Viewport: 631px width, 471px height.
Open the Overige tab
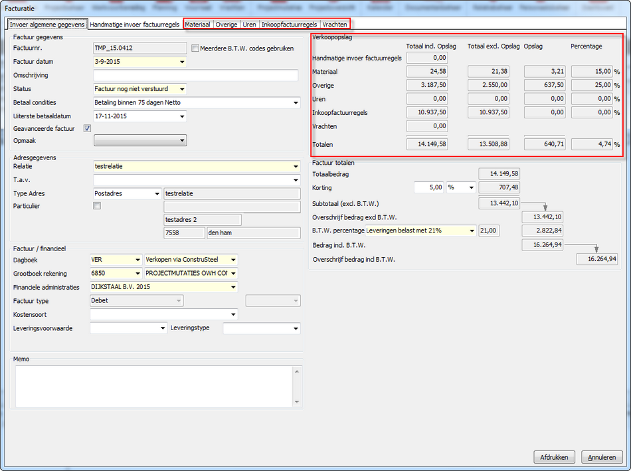tap(226, 25)
